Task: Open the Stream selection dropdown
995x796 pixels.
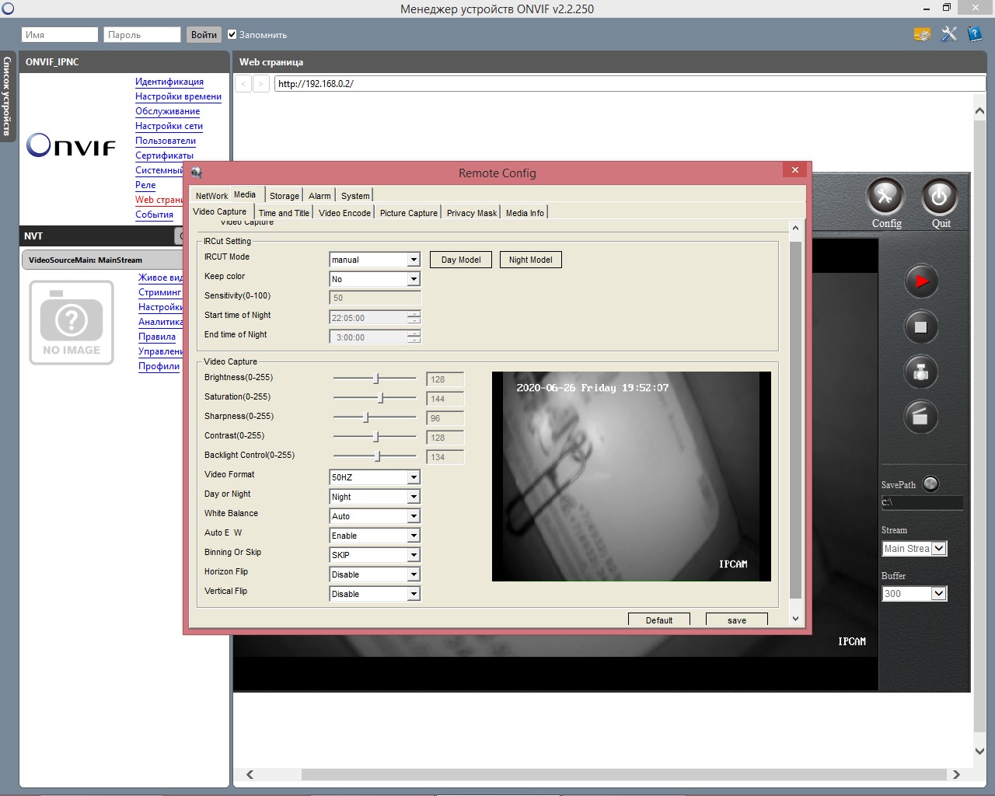Action: 939,549
